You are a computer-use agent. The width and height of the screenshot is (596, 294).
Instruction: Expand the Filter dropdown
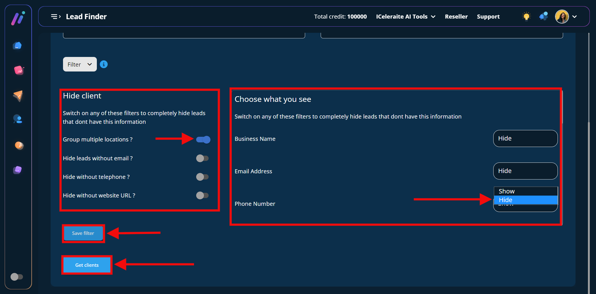[x=80, y=64]
